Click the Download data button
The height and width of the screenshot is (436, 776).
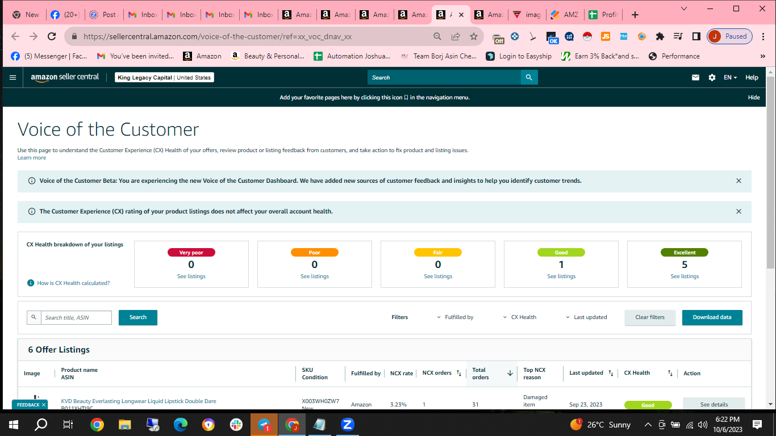click(x=712, y=317)
